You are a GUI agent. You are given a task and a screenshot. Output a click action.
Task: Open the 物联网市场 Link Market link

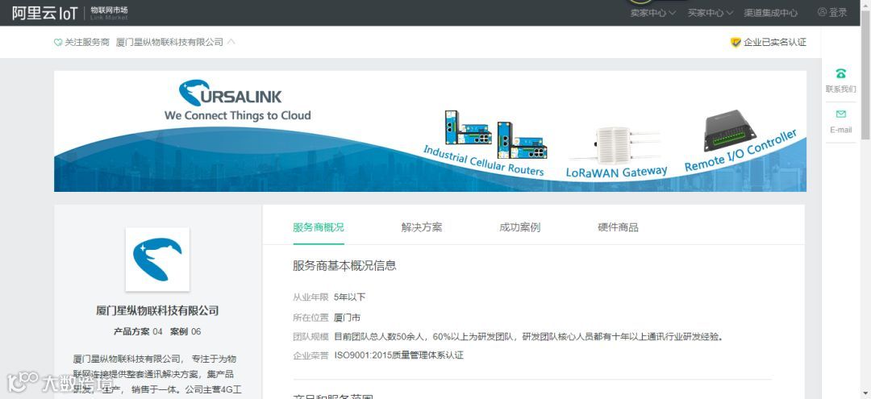(109, 14)
